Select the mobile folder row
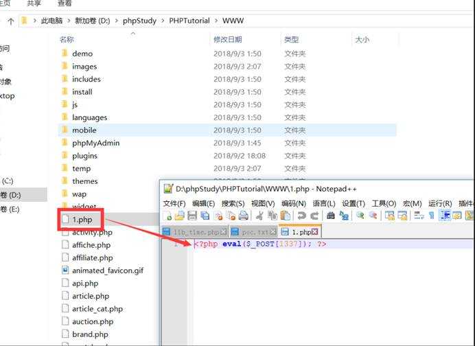This screenshot has height=346, width=475. [x=227, y=130]
